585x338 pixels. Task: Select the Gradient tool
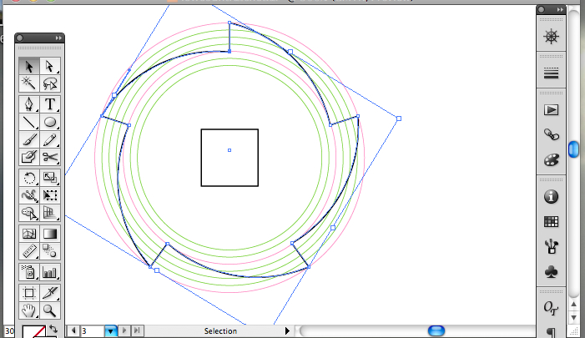tap(49, 234)
